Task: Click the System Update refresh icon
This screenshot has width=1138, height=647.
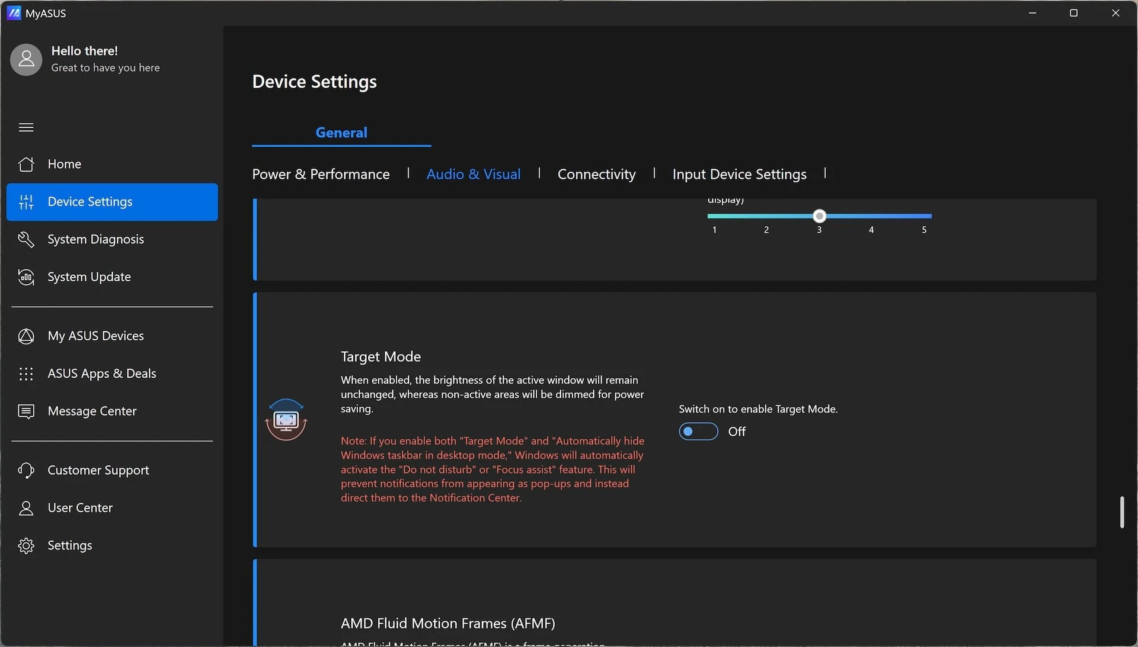Action: pyautogui.click(x=26, y=277)
